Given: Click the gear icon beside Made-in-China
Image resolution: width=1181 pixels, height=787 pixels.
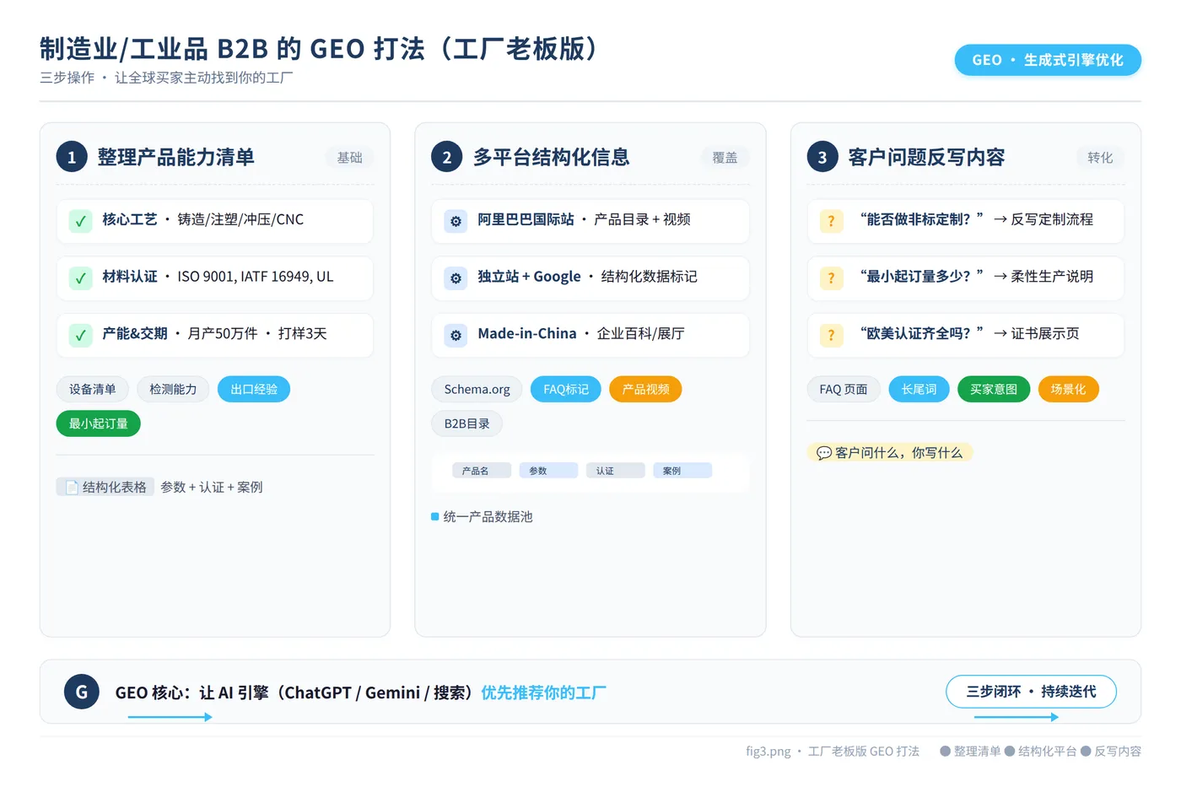Looking at the screenshot, I should pos(456,336).
